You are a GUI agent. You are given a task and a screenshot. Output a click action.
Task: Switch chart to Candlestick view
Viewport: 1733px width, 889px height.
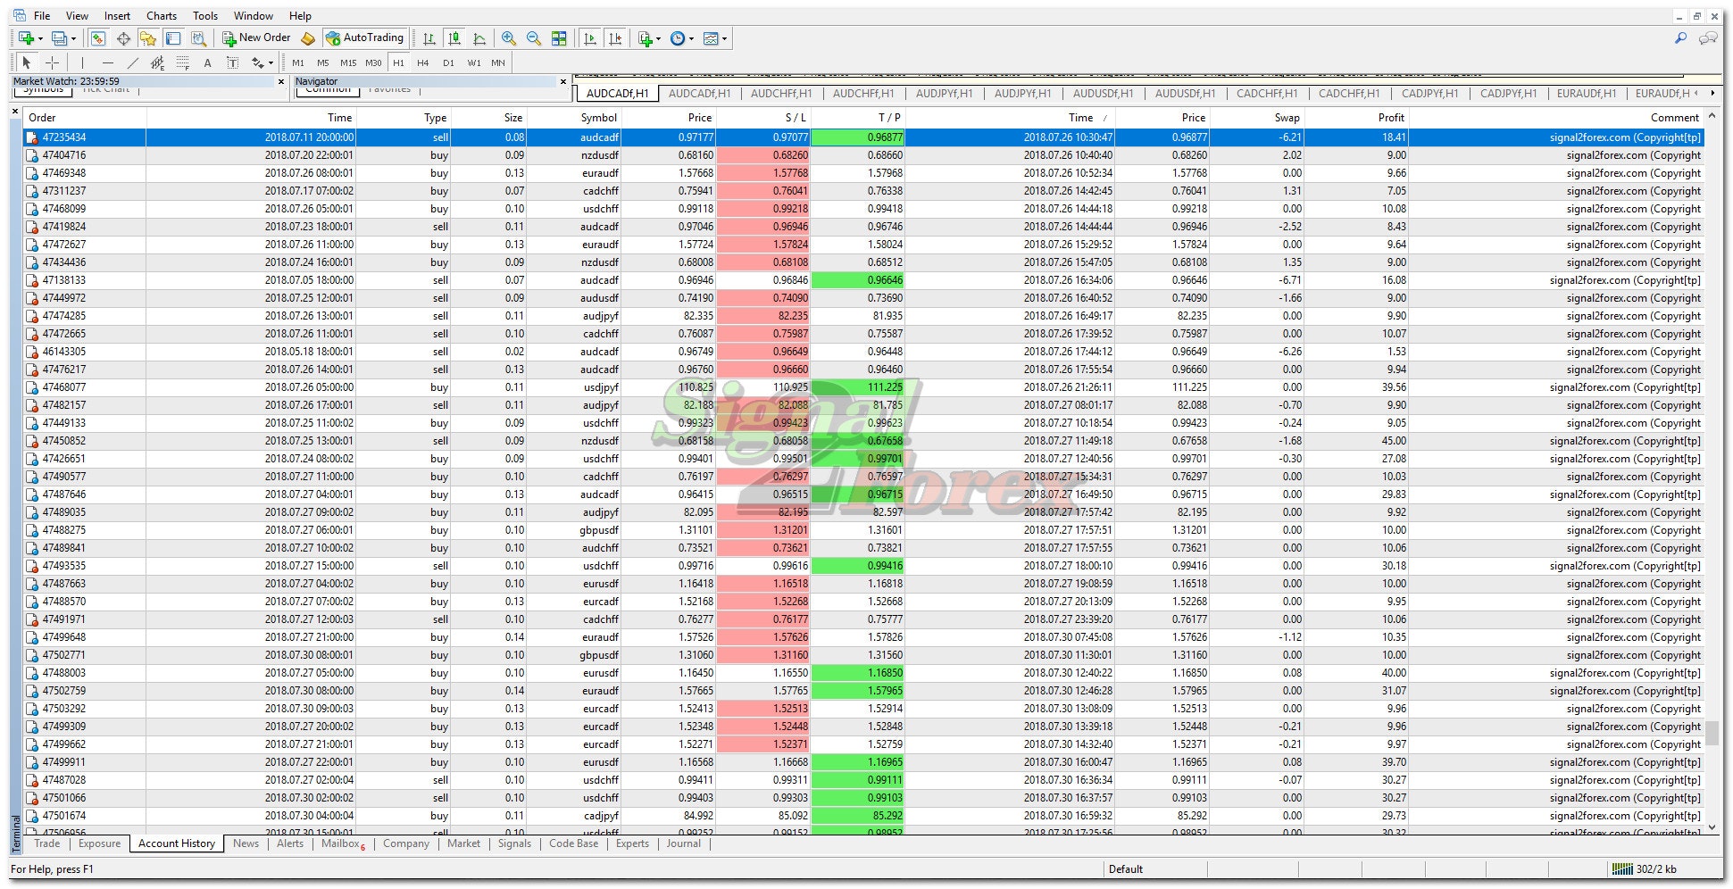[454, 38]
